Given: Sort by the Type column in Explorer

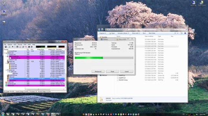Looking at the screenshot, I should 159,36.
